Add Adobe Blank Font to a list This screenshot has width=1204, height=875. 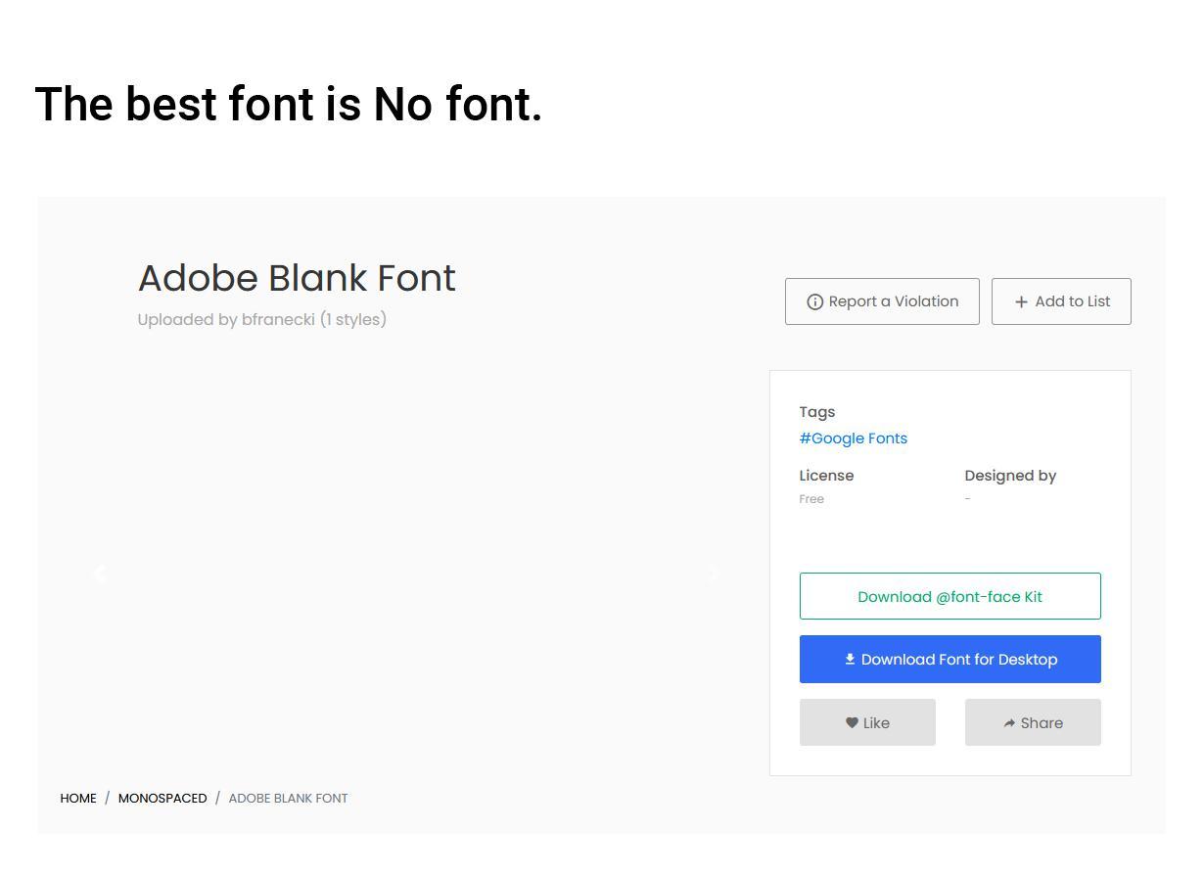coord(1061,301)
